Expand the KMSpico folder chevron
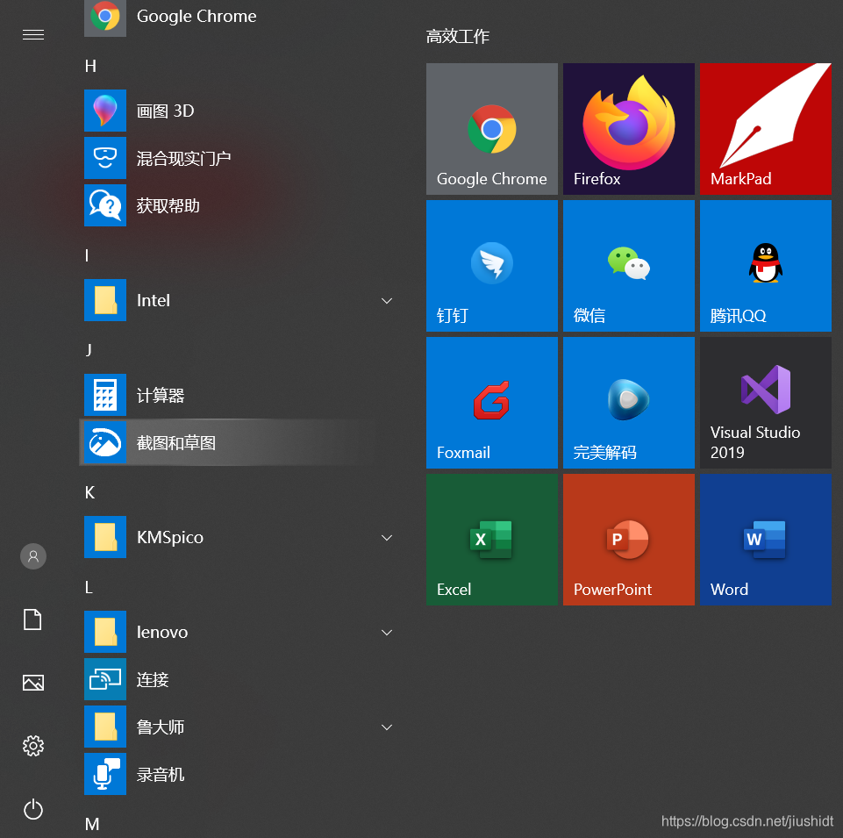 tap(387, 537)
